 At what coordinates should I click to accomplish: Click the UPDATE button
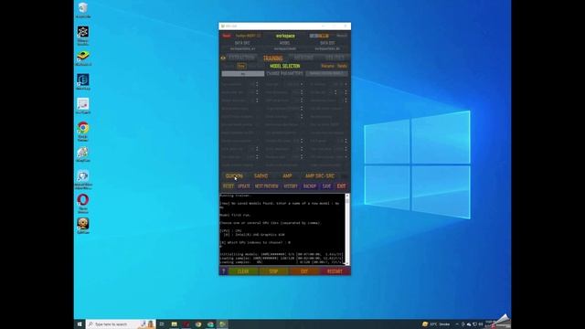click(x=244, y=186)
